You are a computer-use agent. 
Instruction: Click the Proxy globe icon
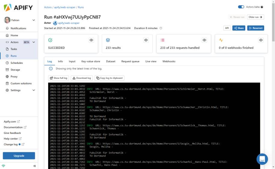tap(7, 76)
